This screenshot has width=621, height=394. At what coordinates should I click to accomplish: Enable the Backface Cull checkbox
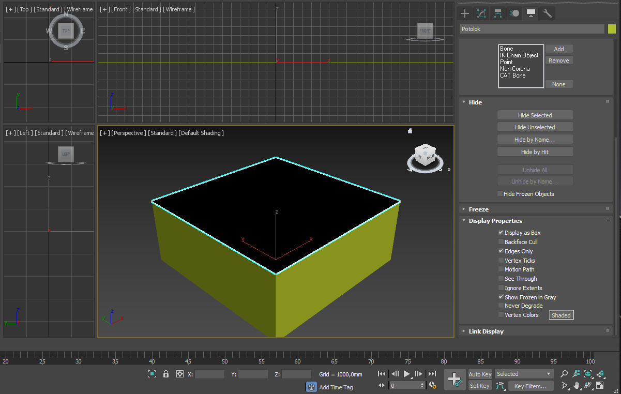(501, 242)
